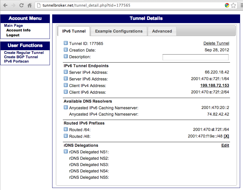This screenshot has width=243, height=190.
Task: Click the Delete Tunnel link
Action: (x=216, y=43)
